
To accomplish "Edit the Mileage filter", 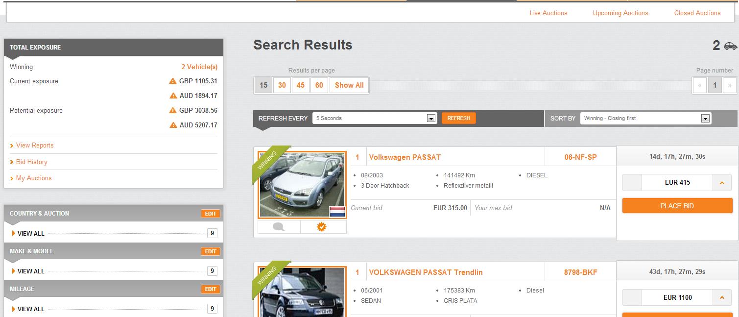I will point(211,289).
